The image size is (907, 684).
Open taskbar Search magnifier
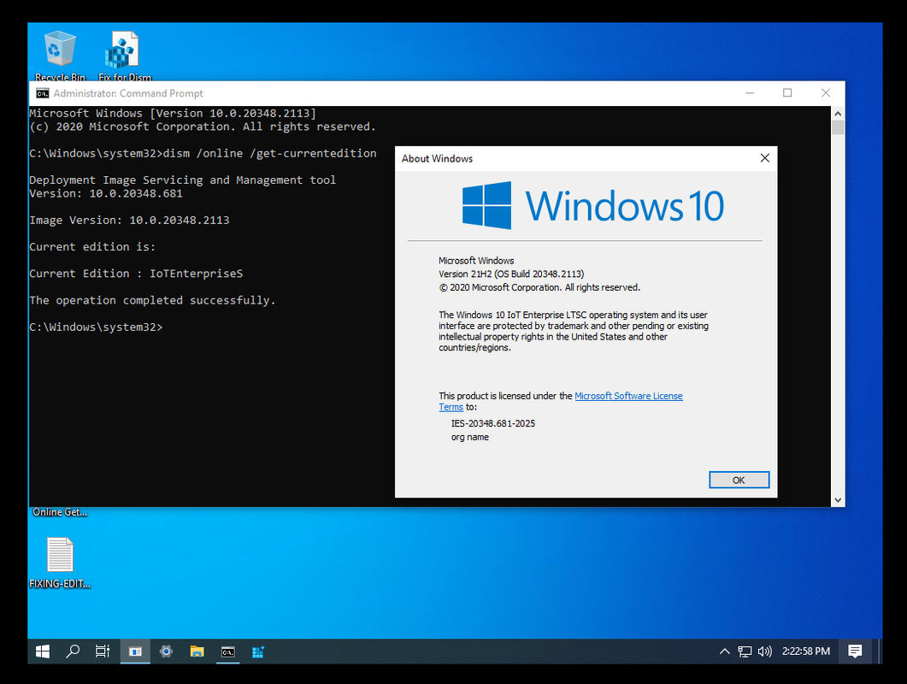(73, 652)
